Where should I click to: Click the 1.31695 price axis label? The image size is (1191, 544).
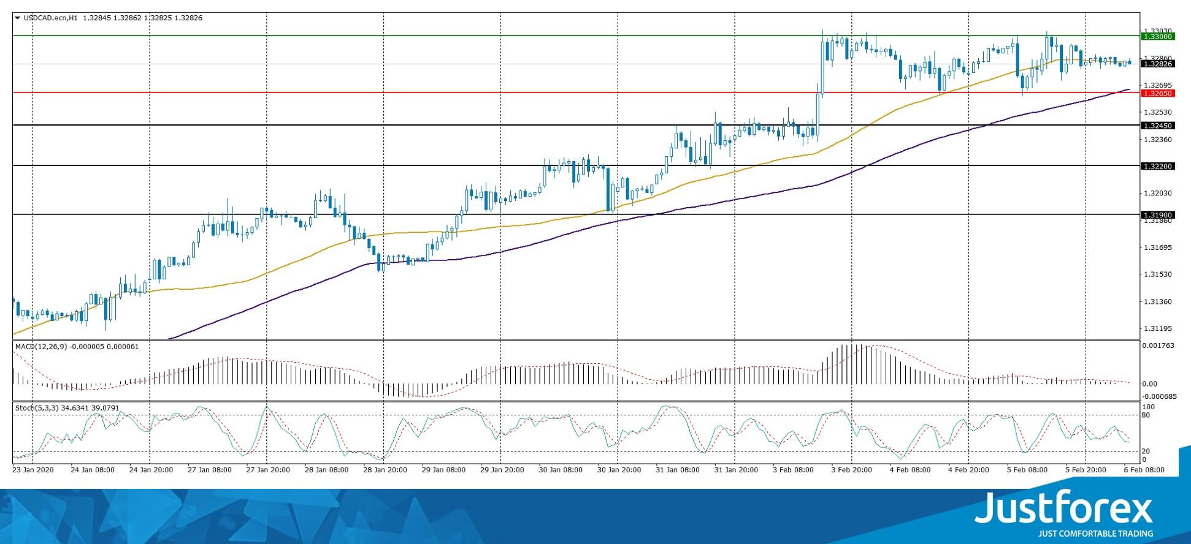click(x=1158, y=247)
